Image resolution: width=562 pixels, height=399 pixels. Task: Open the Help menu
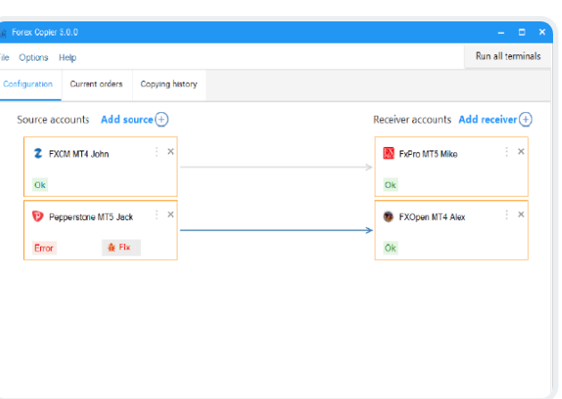point(68,58)
